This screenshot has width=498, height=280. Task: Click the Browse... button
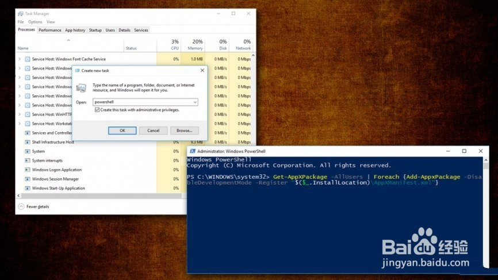[x=185, y=131]
